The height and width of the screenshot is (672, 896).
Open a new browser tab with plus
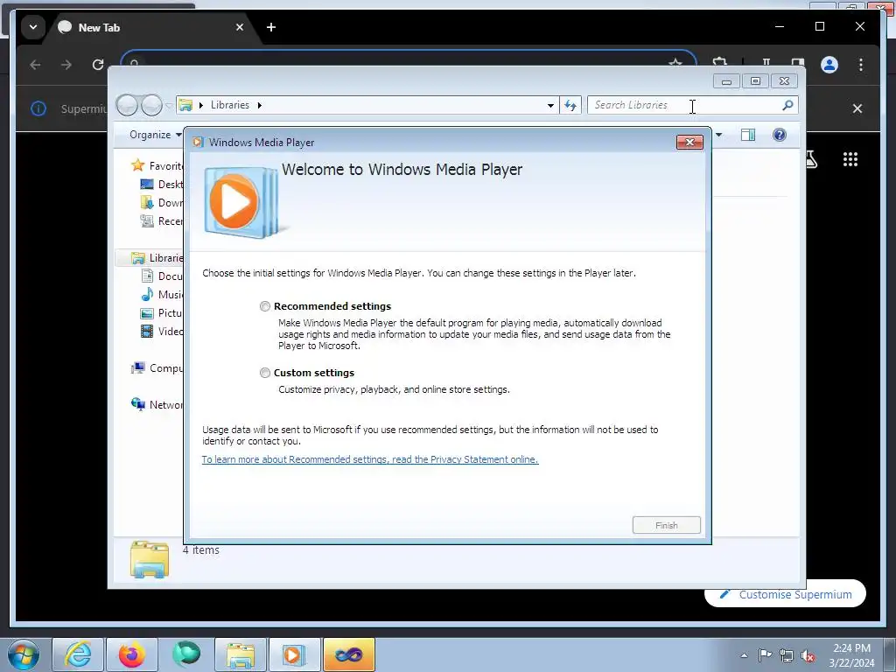271,27
